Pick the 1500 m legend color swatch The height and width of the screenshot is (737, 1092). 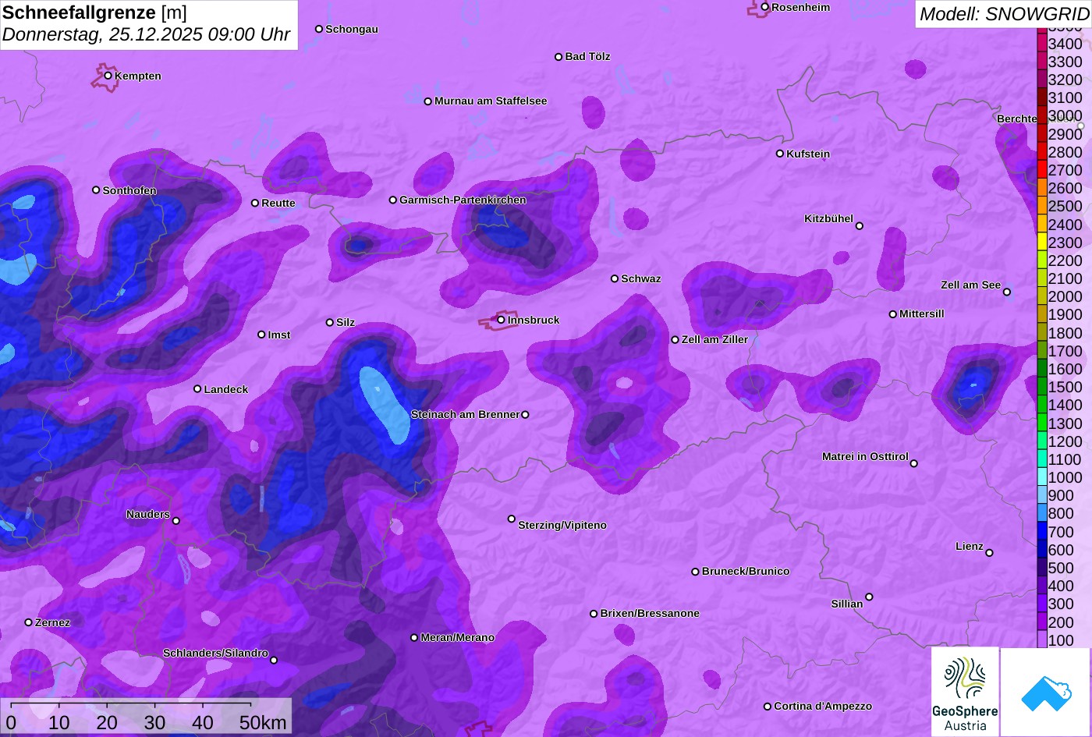(1041, 387)
